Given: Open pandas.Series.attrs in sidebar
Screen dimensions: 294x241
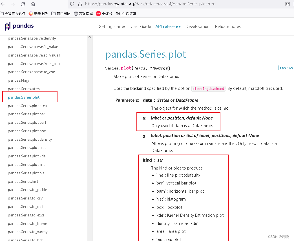Looking at the screenshot, I should [x=24, y=89].
